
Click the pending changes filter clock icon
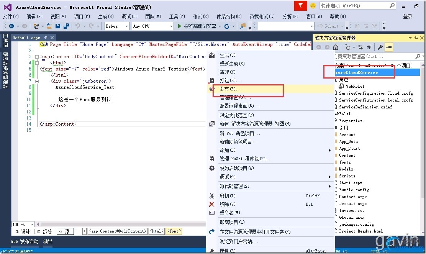point(348,47)
